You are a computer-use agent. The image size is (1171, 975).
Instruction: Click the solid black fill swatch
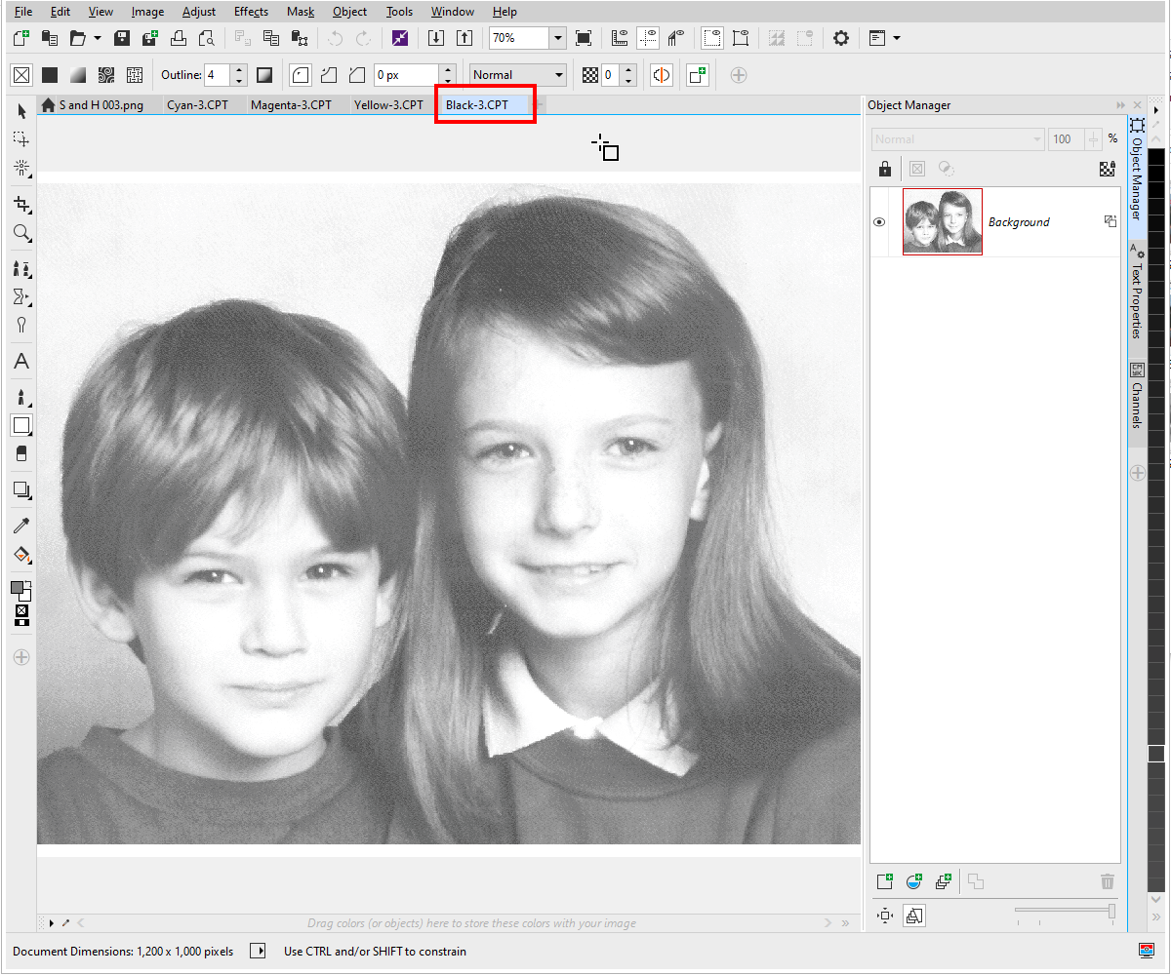tap(50, 74)
